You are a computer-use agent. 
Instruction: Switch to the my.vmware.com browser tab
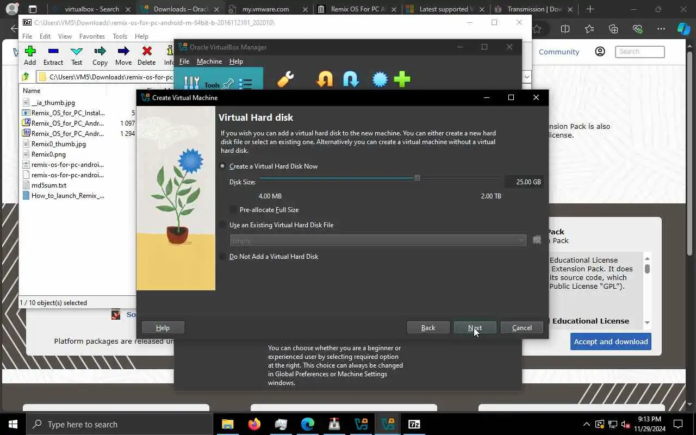266,9
